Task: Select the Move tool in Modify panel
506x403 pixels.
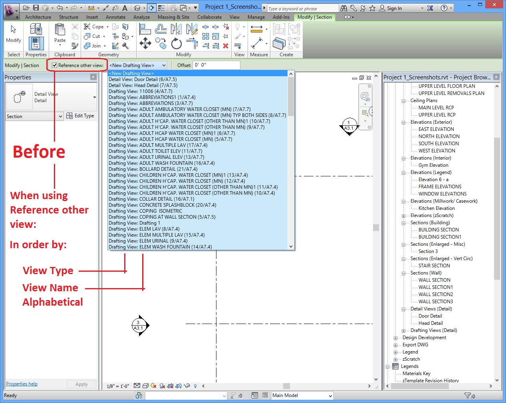Action: click(145, 43)
